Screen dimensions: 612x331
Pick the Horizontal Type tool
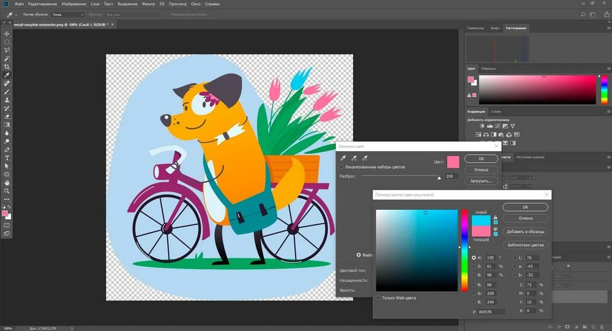7,158
